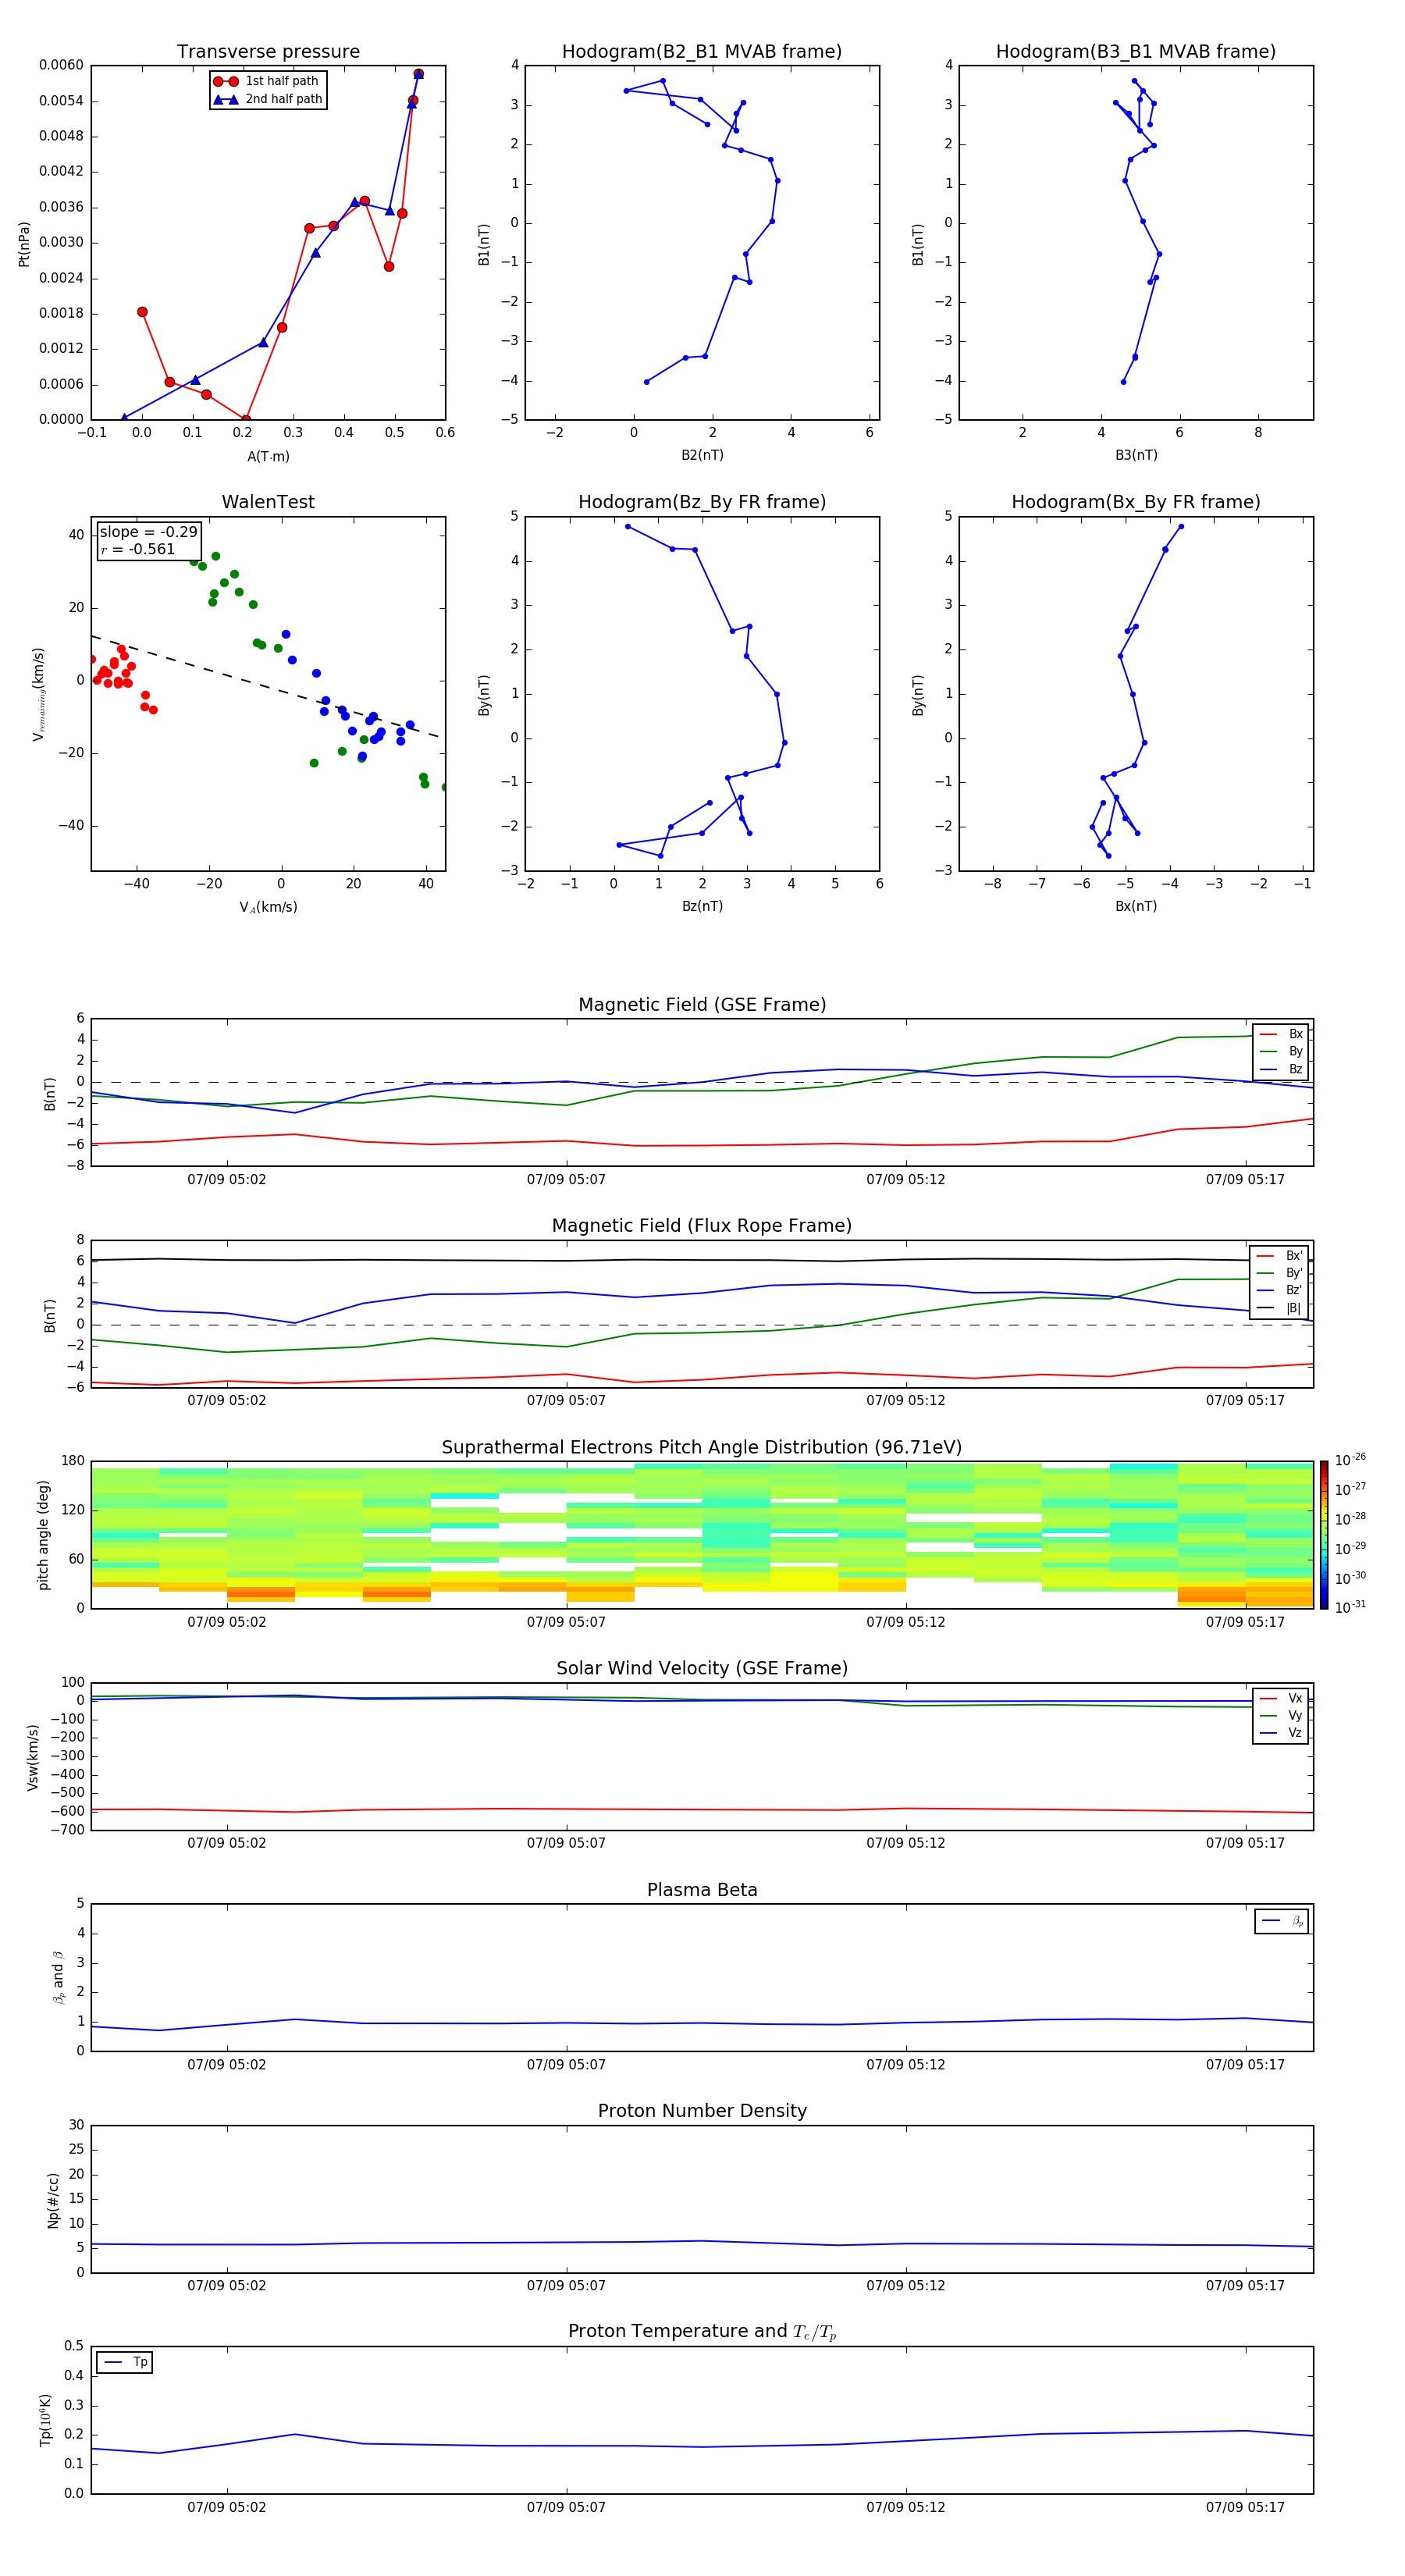Click the 'Bx(nT)' axis label

(x=1136, y=906)
